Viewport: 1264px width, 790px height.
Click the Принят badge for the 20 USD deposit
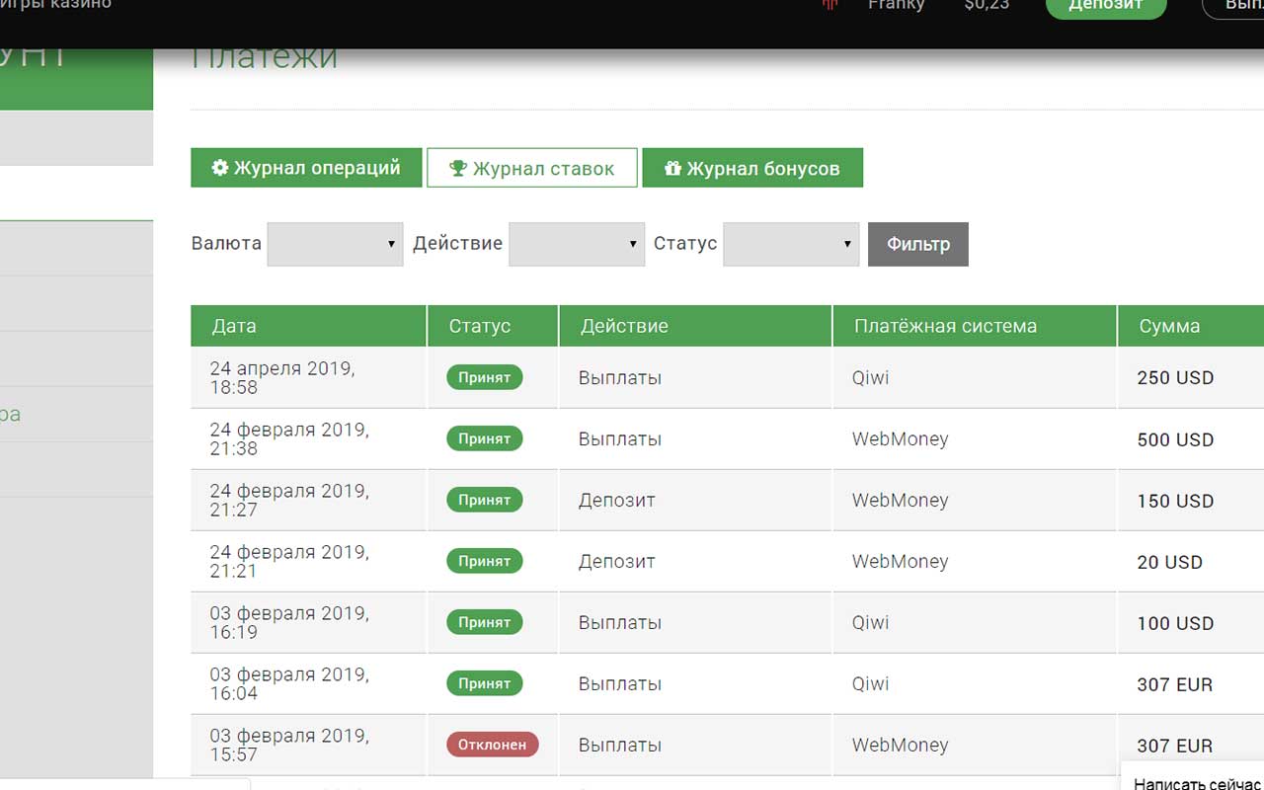(x=485, y=561)
